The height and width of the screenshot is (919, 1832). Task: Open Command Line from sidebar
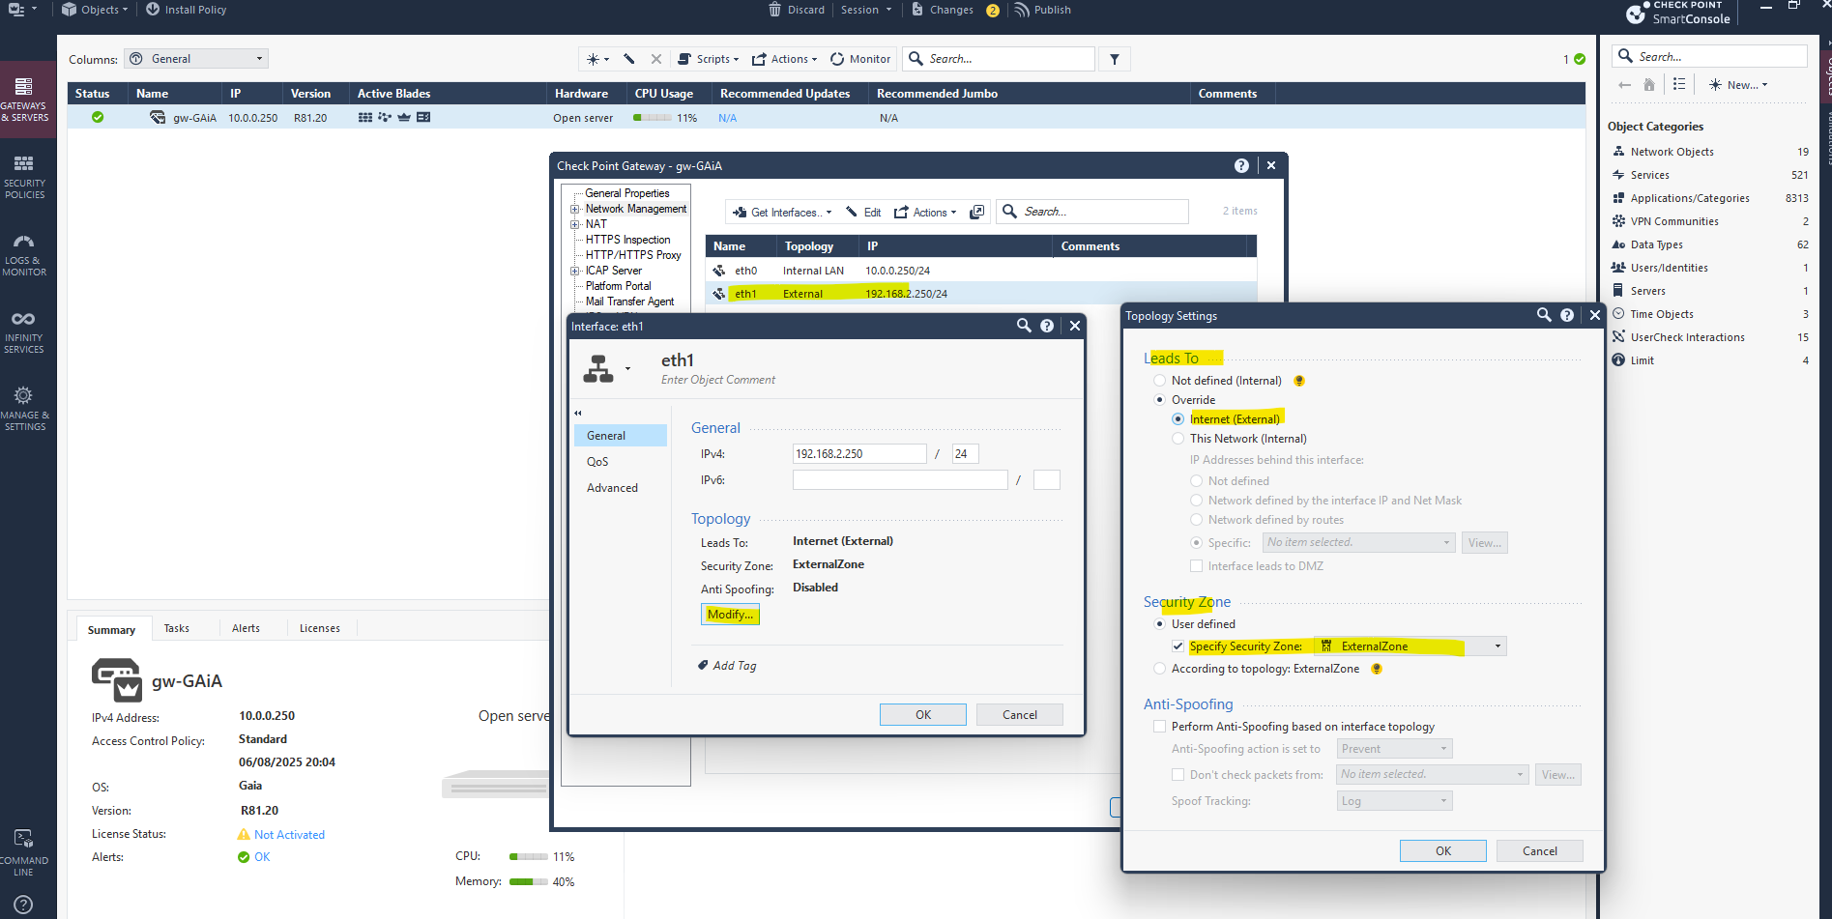[24, 852]
